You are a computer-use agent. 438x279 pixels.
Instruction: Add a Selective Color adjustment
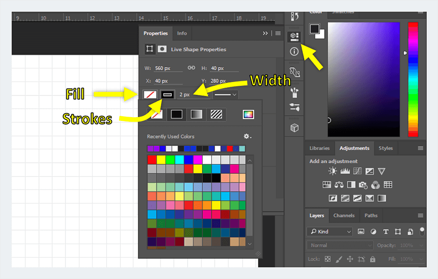pyautogui.click(x=370, y=198)
